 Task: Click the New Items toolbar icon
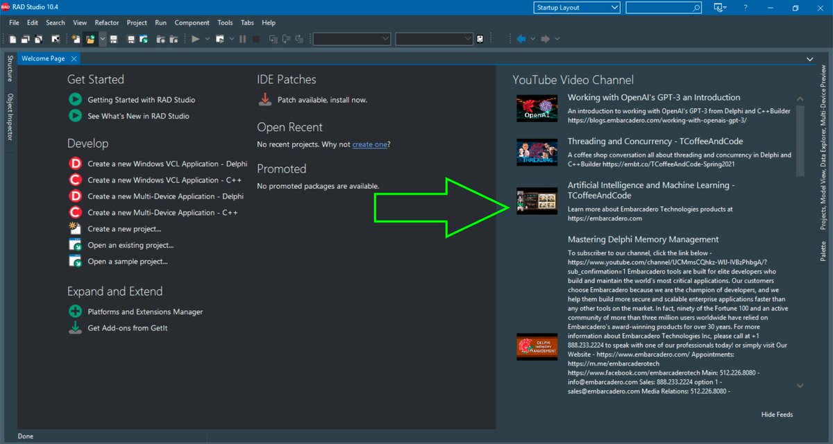pos(76,39)
